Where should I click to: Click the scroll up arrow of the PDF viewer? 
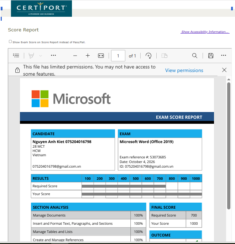click(229, 80)
